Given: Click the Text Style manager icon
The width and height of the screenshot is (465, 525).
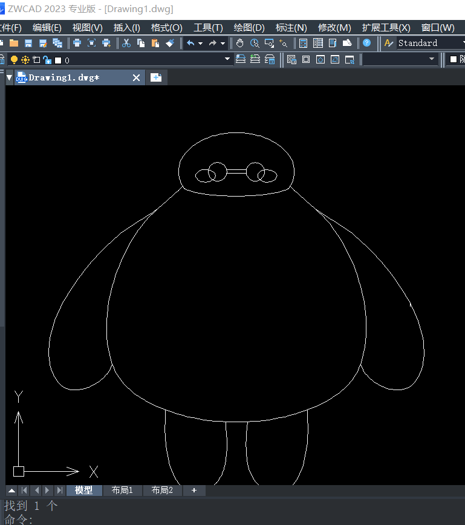Looking at the screenshot, I should [x=388, y=43].
